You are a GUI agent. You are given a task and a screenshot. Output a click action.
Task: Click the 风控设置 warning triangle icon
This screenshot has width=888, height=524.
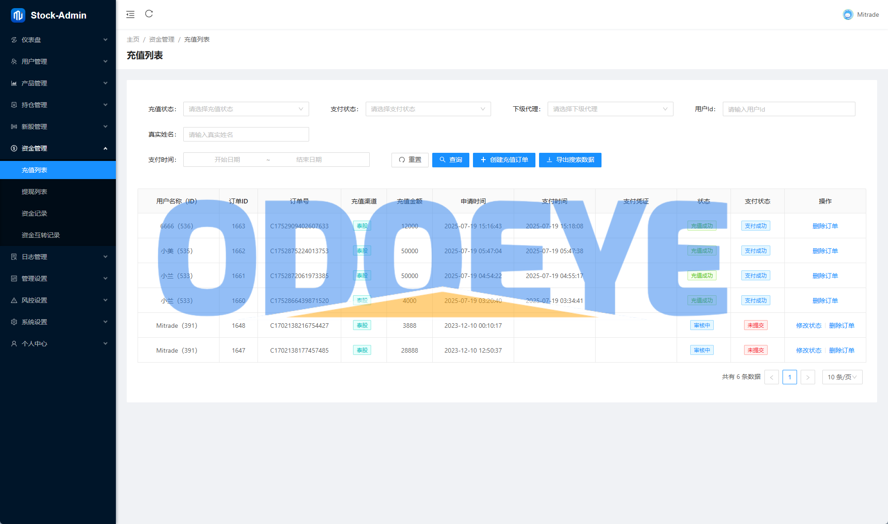(x=14, y=300)
